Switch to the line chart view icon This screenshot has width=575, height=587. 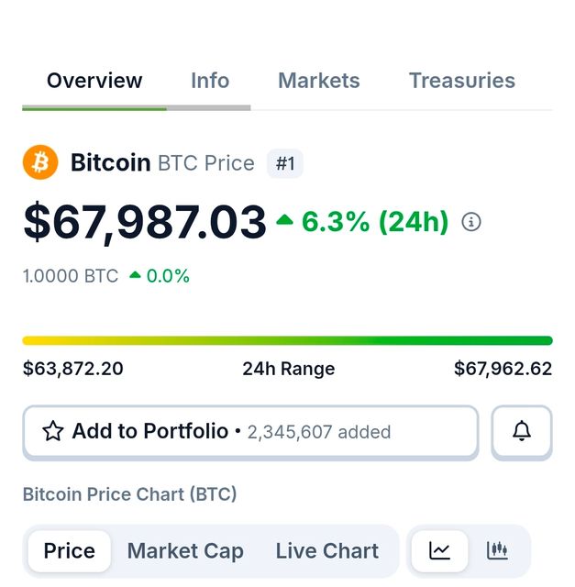pos(440,551)
